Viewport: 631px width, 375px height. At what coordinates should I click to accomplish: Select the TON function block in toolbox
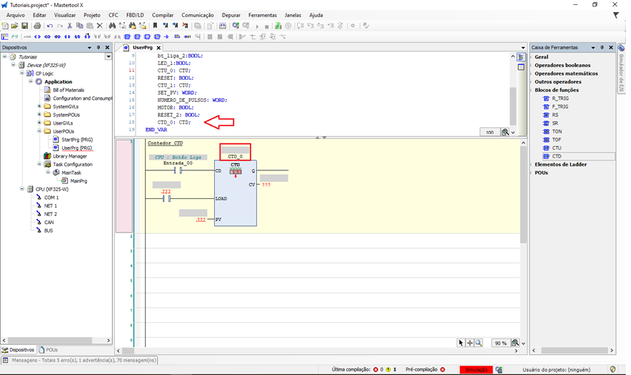point(556,131)
